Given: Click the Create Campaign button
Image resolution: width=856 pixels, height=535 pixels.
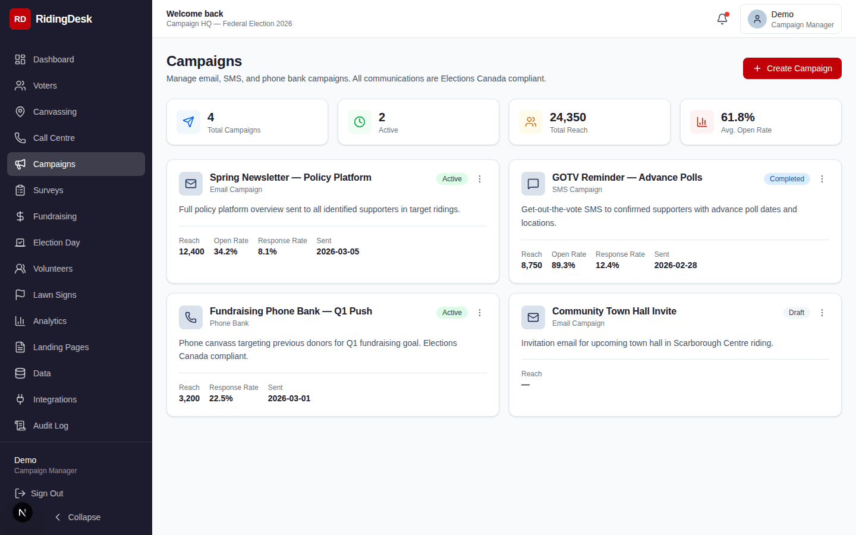Looking at the screenshot, I should tap(792, 68).
